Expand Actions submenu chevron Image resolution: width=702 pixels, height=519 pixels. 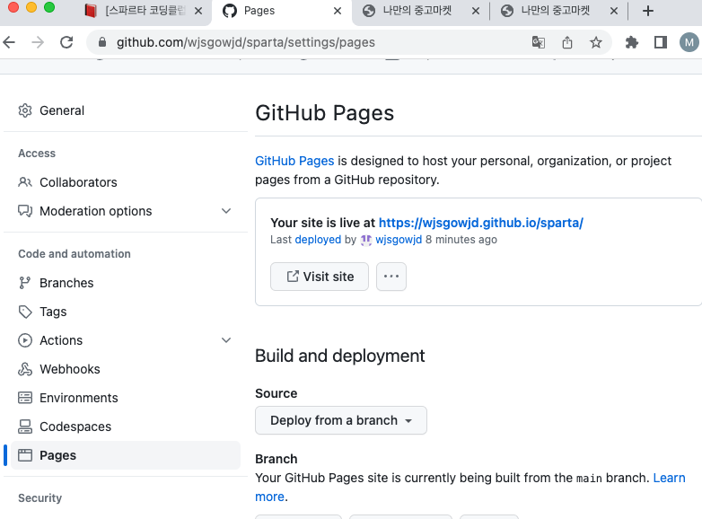[226, 340]
